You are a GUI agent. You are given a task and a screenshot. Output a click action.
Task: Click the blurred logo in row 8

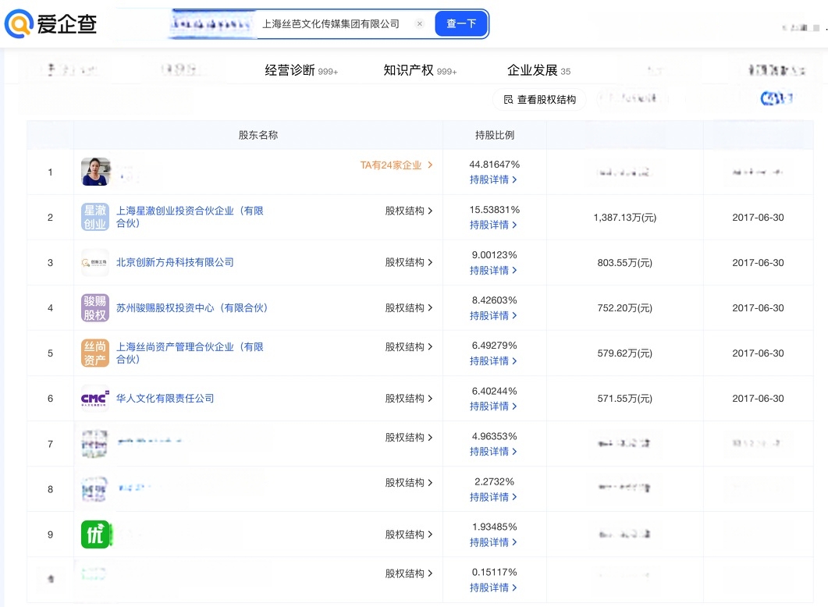[x=94, y=488]
